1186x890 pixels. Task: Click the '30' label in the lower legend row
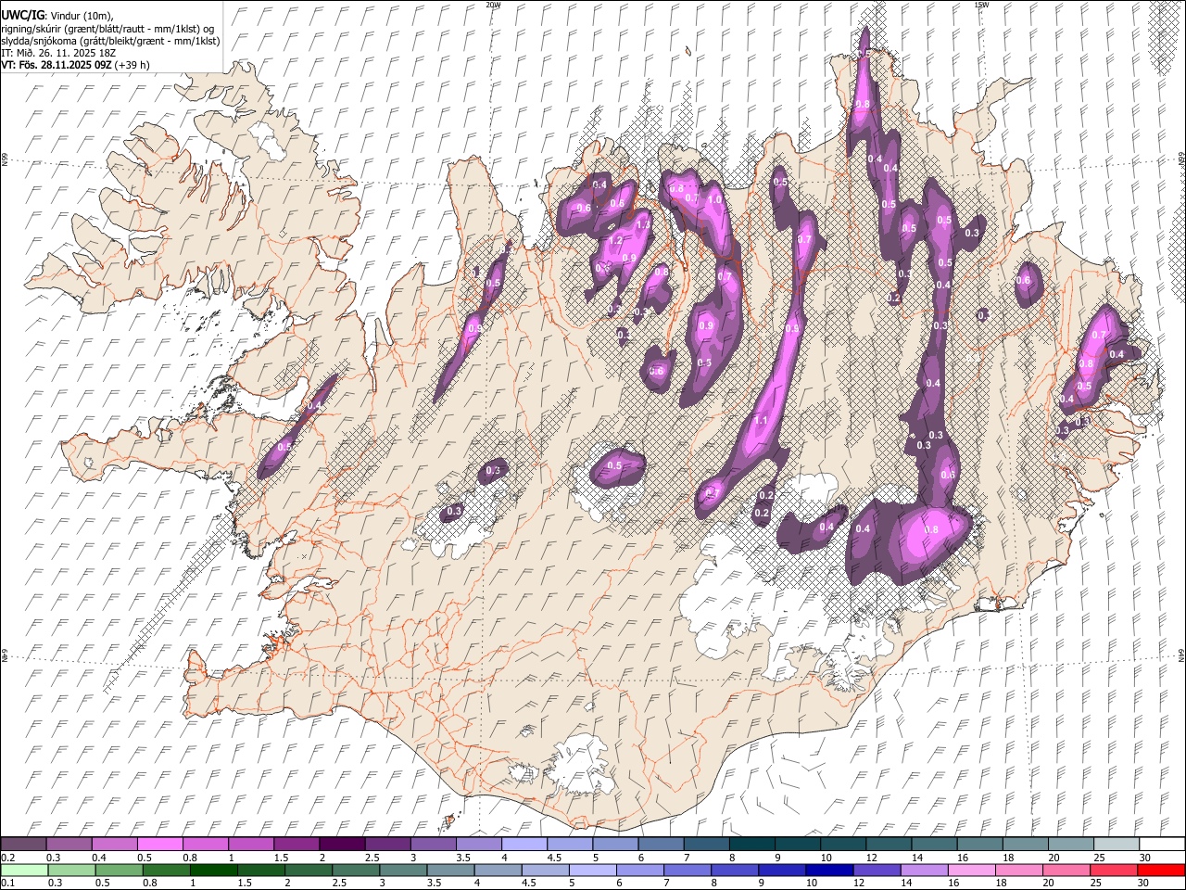coord(1144,884)
